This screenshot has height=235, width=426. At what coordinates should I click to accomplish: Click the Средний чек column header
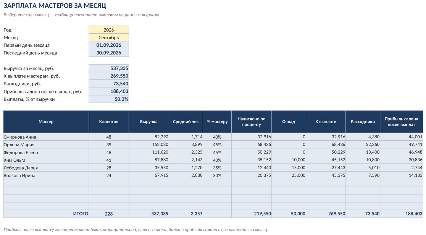pyautogui.click(x=186, y=122)
